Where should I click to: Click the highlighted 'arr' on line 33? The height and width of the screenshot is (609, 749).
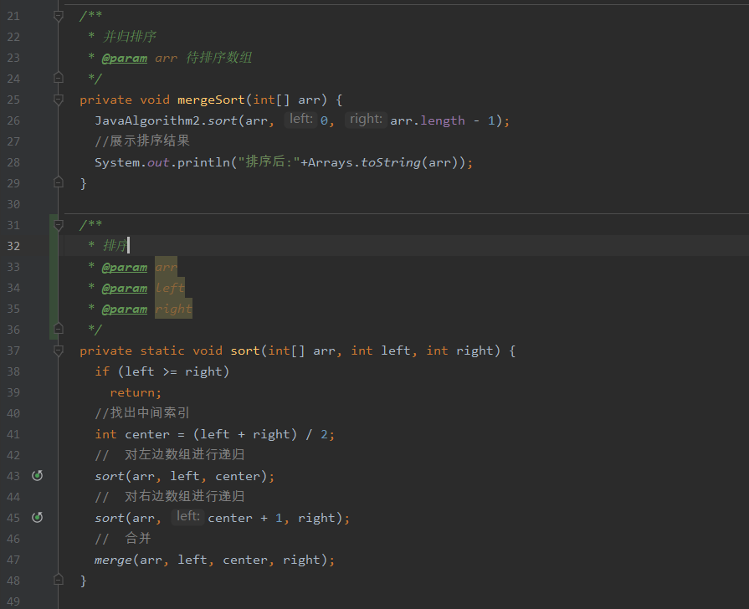[x=166, y=267]
